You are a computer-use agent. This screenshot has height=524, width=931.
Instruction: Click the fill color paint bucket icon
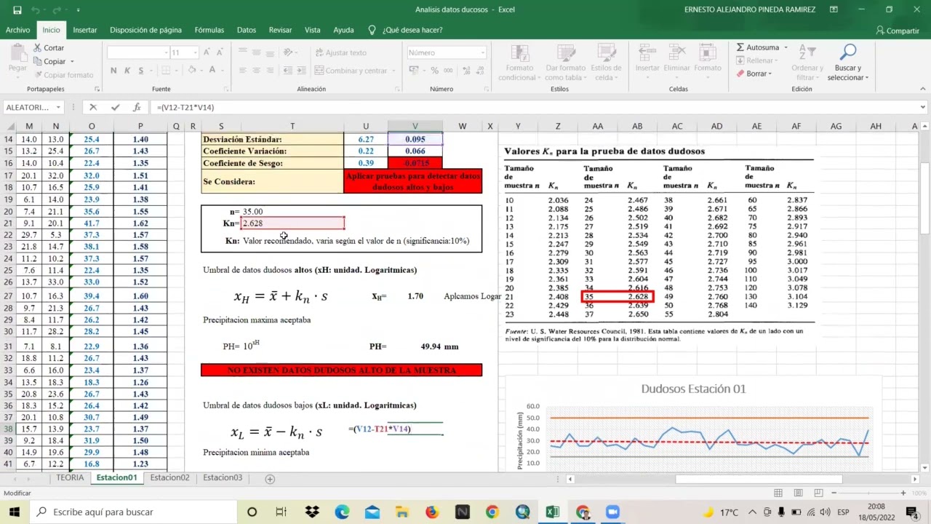191,70
